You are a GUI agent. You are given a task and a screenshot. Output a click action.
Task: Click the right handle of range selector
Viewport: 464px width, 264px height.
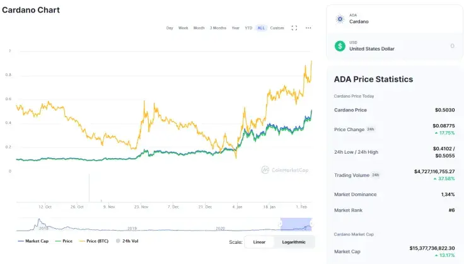(311, 224)
